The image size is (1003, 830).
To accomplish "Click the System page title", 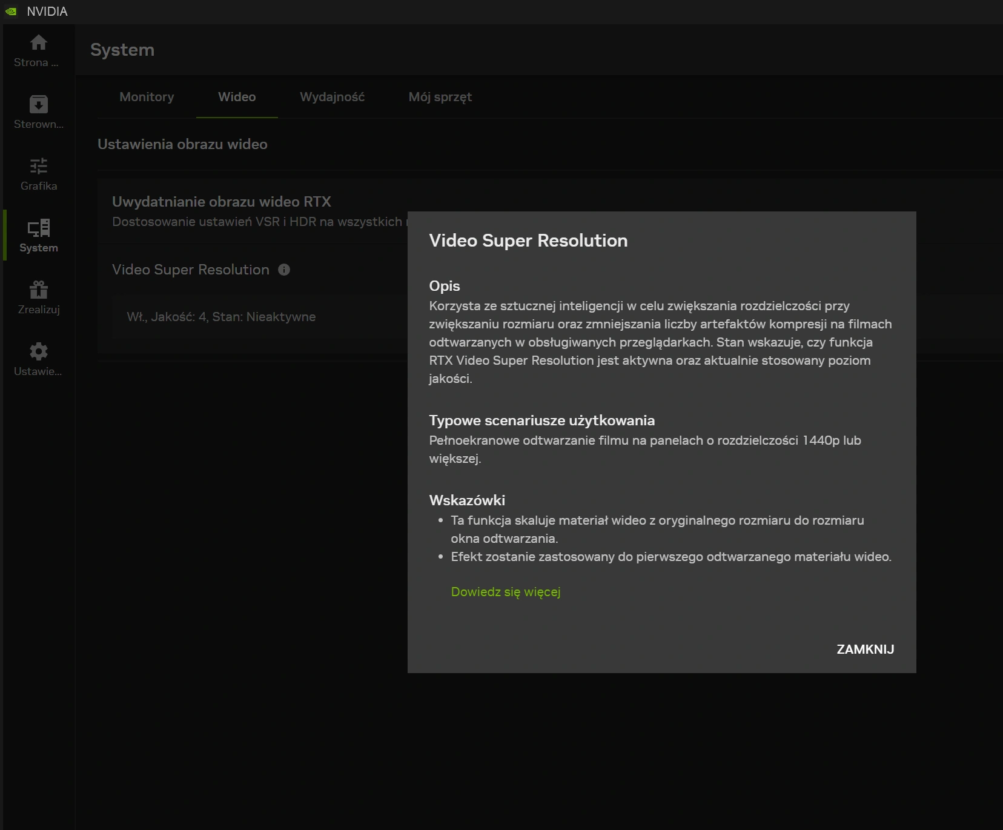I will coord(122,50).
